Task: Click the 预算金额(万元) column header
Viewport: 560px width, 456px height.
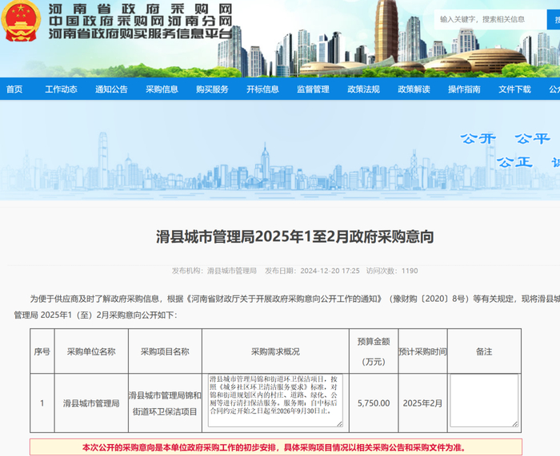Action: (x=374, y=351)
